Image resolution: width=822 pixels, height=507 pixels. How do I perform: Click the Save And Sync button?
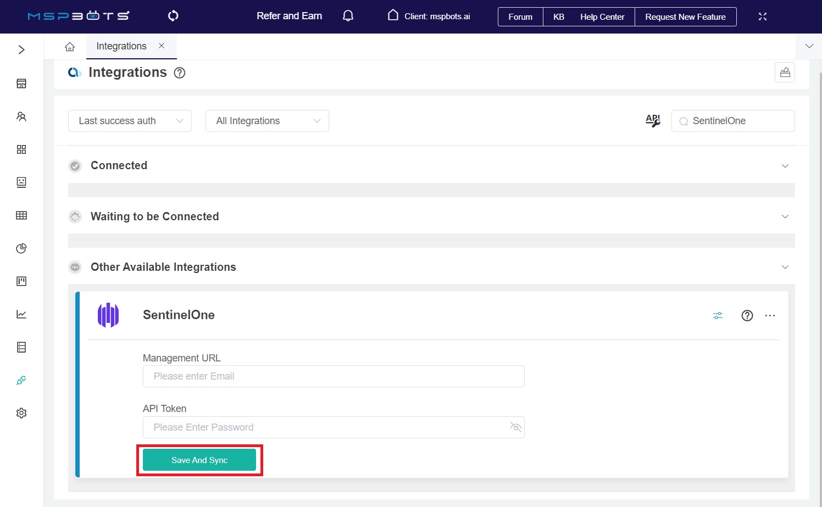[199, 460]
